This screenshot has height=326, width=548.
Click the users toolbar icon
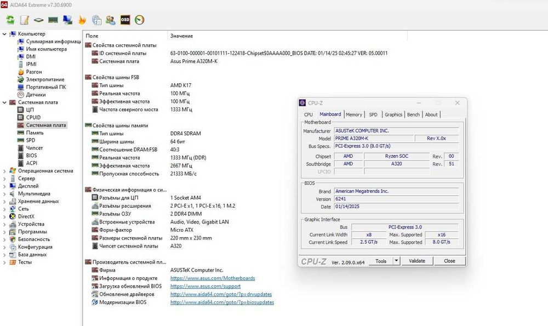111,20
